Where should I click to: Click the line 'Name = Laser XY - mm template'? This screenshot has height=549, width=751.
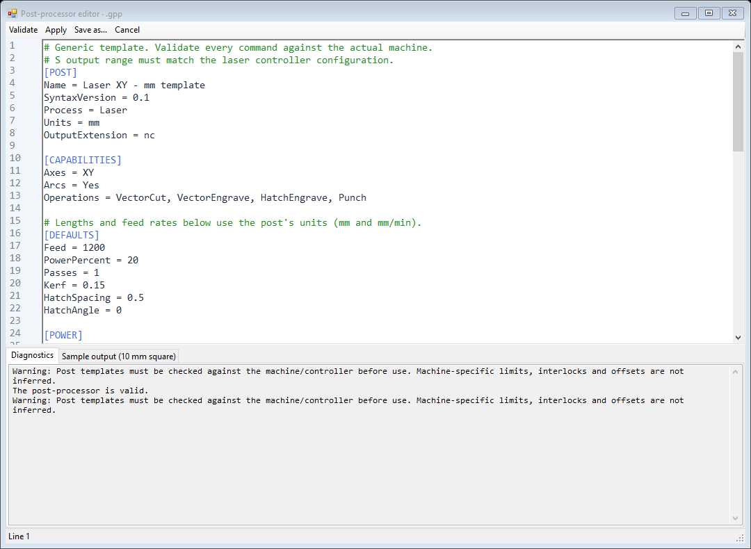click(x=124, y=85)
